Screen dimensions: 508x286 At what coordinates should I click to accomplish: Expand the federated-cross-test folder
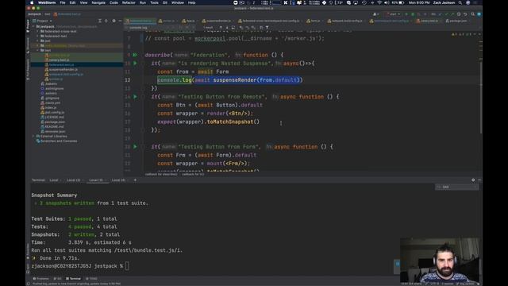click(x=37, y=32)
